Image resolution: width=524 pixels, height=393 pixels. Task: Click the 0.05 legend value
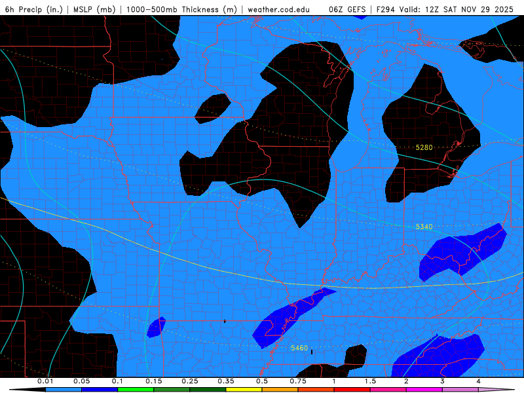point(81,381)
